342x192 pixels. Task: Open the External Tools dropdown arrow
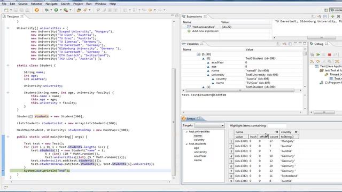pos(70,10)
